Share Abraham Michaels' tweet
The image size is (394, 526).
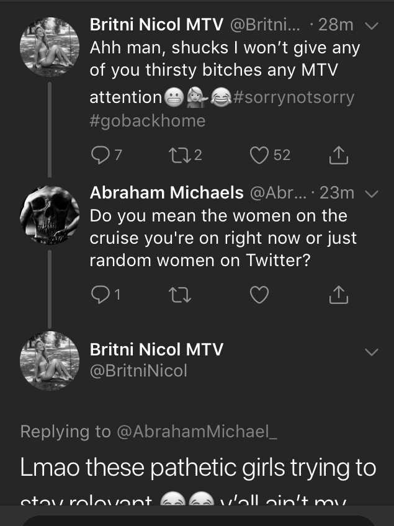pos(338,295)
